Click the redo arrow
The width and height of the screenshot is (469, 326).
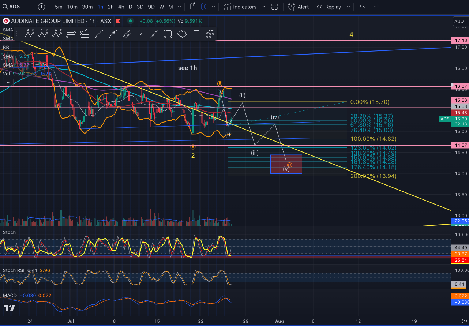click(x=376, y=7)
